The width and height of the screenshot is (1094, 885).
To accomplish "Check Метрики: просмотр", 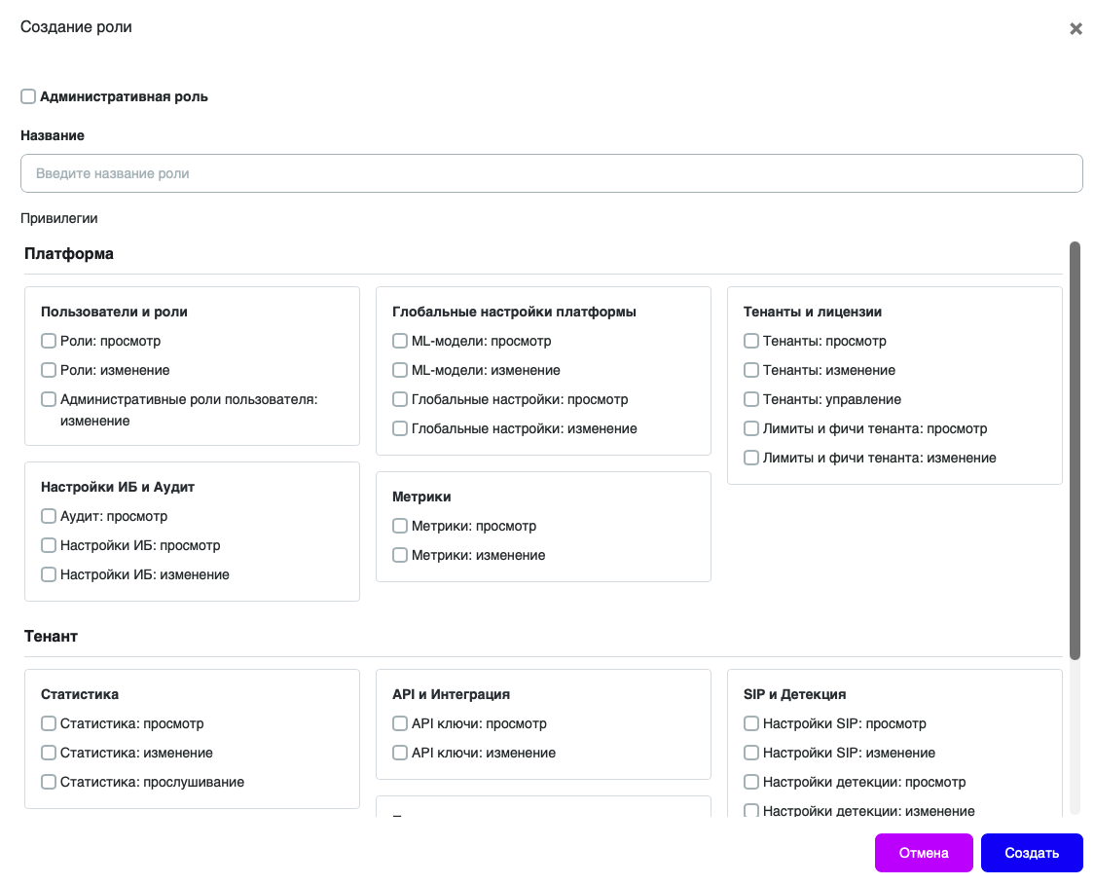I will click(x=400, y=526).
